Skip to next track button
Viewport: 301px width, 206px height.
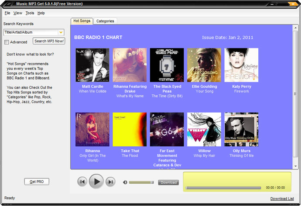pyautogui.click(x=110, y=182)
